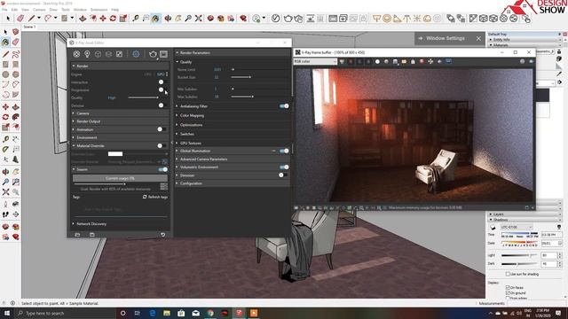
Task: Click open settings folder icon at Asset Editor bottom
Action: pyautogui.click(x=77, y=235)
